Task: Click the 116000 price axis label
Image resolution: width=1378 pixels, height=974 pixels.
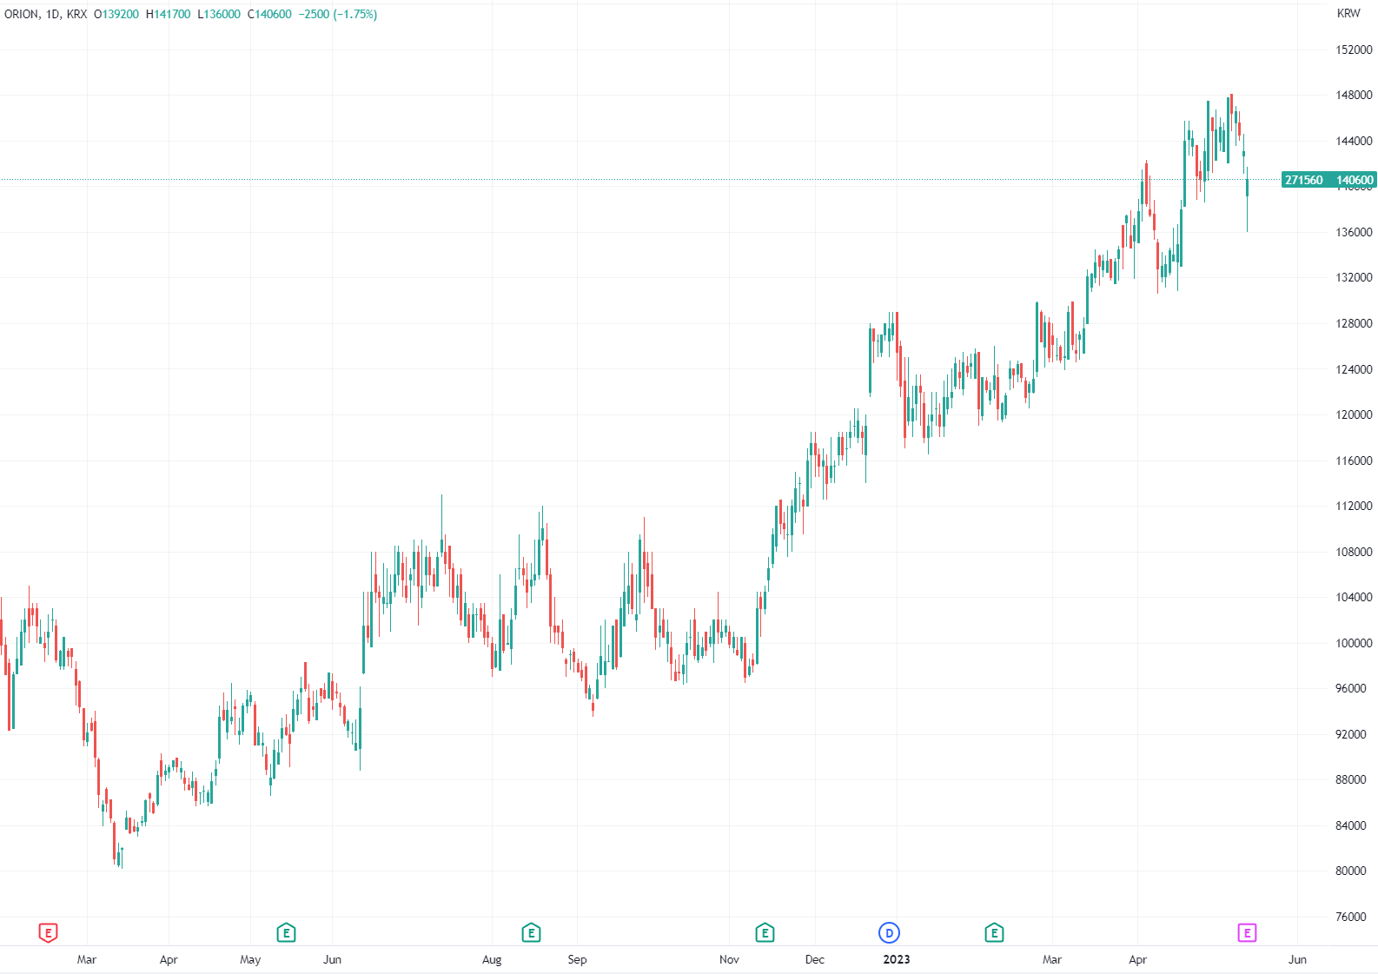Action: pyautogui.click(x=1355, y=460)
